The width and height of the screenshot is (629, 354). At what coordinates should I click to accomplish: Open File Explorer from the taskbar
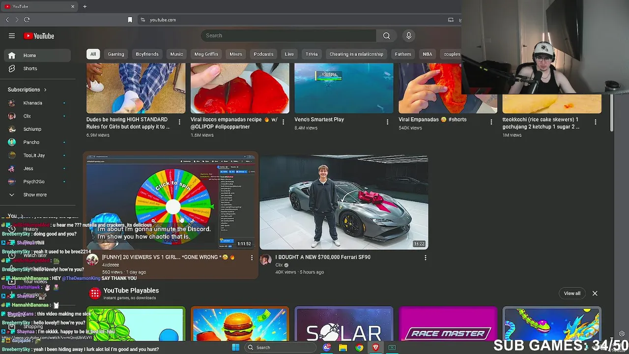pos(343,348)
